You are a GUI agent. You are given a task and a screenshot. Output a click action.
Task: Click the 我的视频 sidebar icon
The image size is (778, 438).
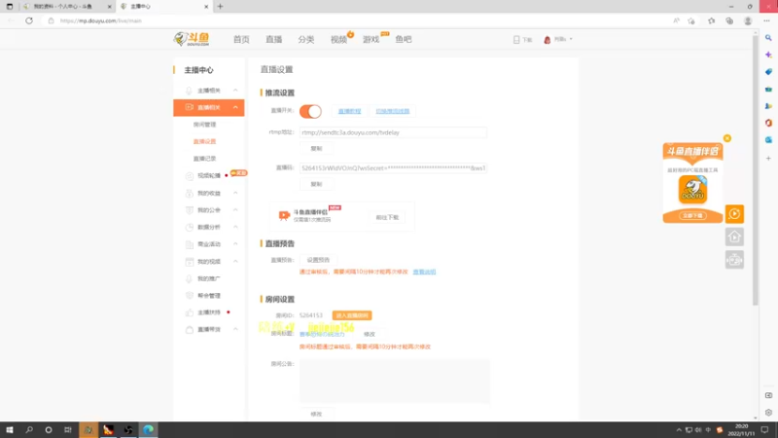[189, 261]
